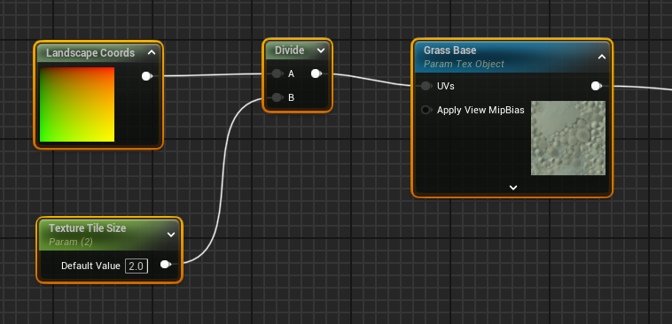
Task: Select the Landscape Coords node title
Action: 90,53
